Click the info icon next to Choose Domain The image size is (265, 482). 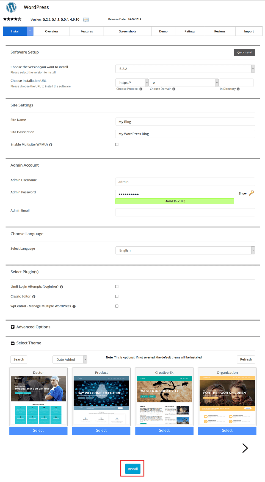[174, 89]
